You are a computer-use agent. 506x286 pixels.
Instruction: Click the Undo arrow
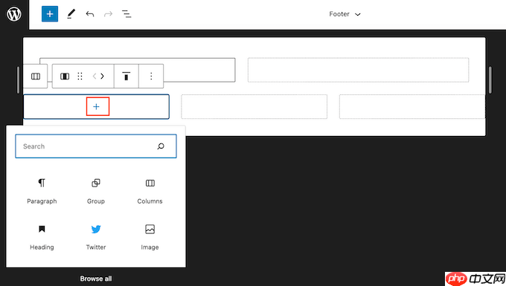click(90, 14)
